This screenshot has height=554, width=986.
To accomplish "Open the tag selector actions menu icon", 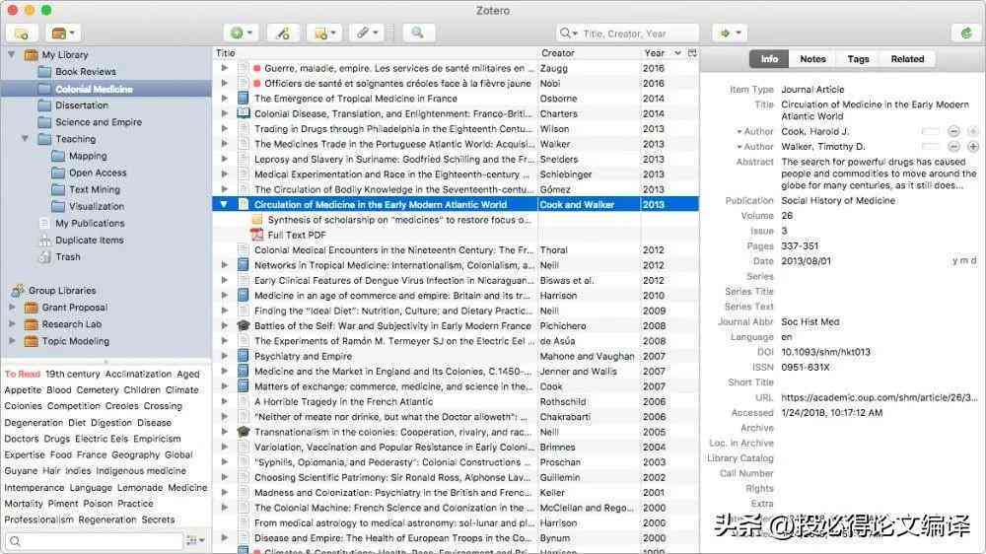I will [x=196, y=540].
